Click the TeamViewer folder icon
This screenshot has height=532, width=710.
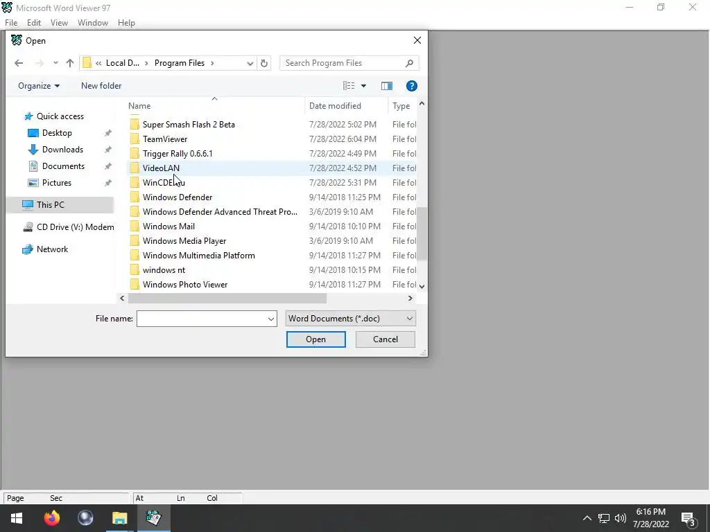135,139
